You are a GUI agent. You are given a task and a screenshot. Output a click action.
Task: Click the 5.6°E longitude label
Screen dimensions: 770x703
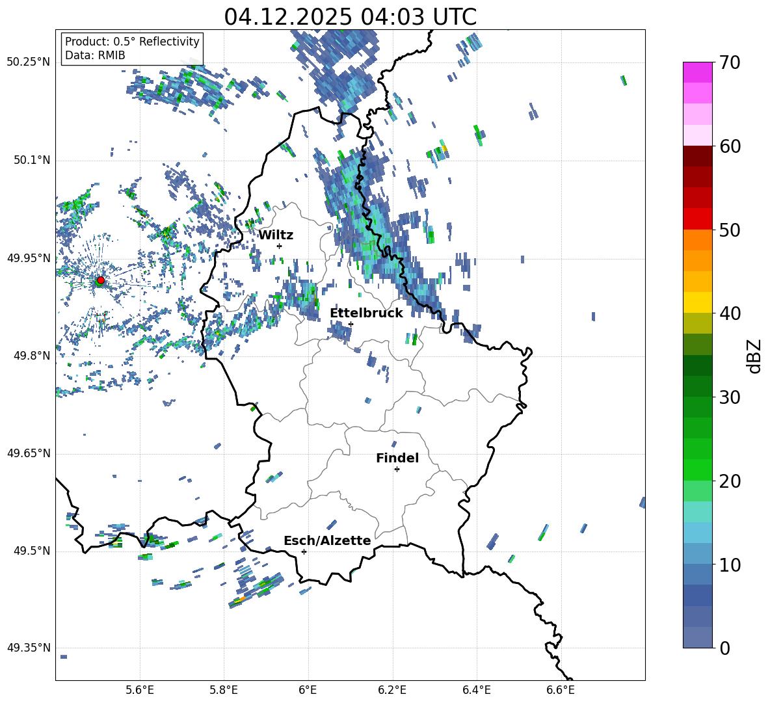pos(140,690)
